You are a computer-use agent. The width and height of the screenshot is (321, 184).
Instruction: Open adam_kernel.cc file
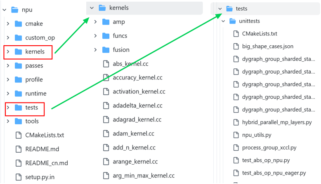pos(134,133)
